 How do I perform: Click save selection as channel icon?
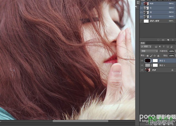(163, 40)
